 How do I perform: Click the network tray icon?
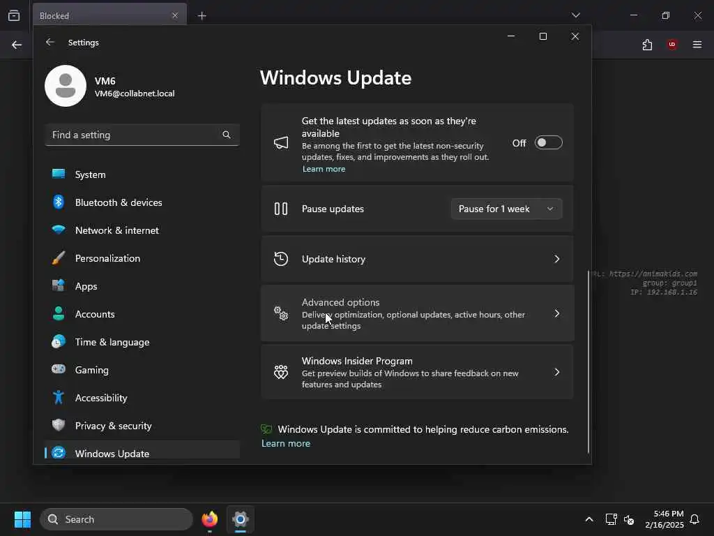tap(611, 519)
